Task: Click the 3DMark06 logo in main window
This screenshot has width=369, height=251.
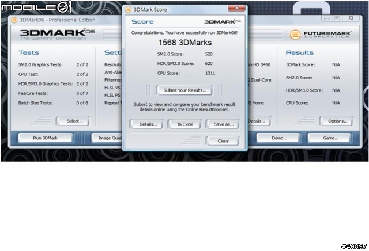Action: (57, 35)
